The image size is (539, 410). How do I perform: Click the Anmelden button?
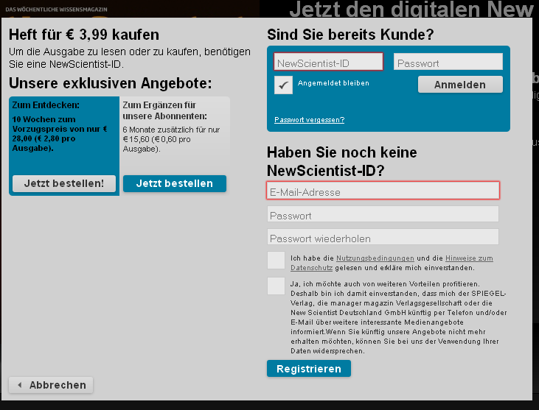(460, 85)
